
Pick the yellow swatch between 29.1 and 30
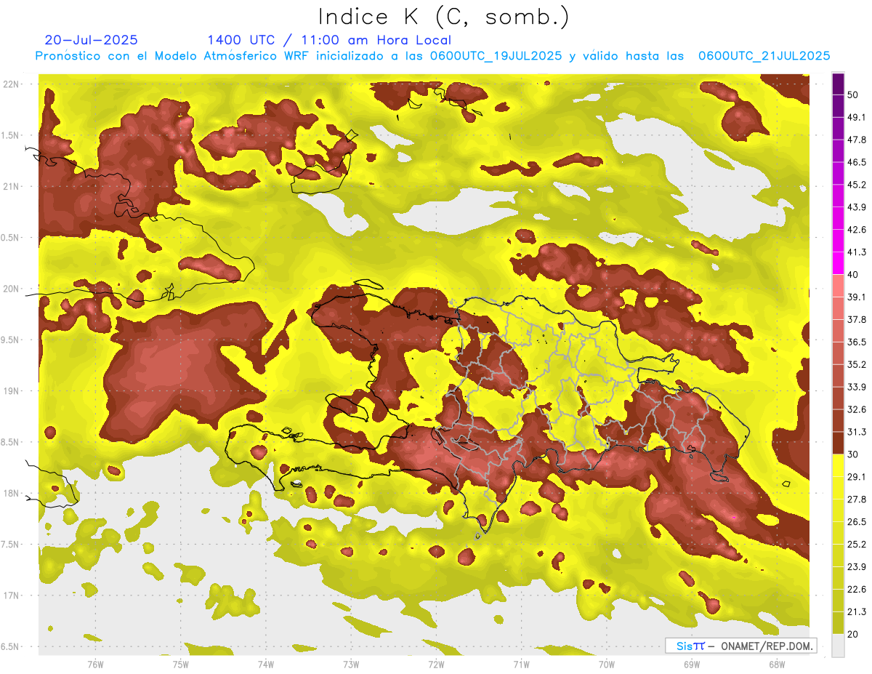point(838,465)
